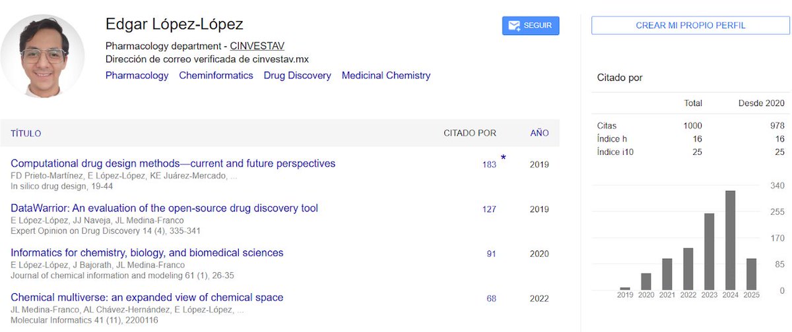The width and height of the screenshot is (792, 332).
Task: Click Crear mi propio perfil button
Action: tap(690, 26)
